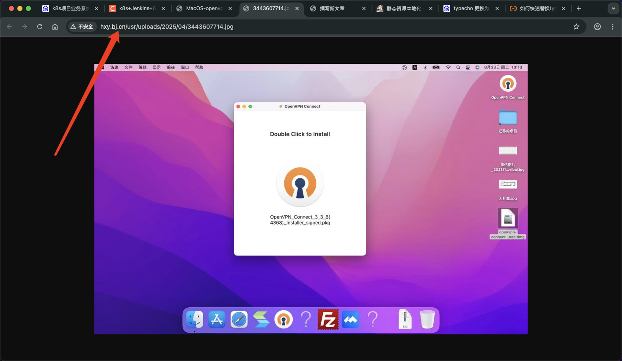Click the 迁移的项目 folder on desktop

tap(508, 118)
